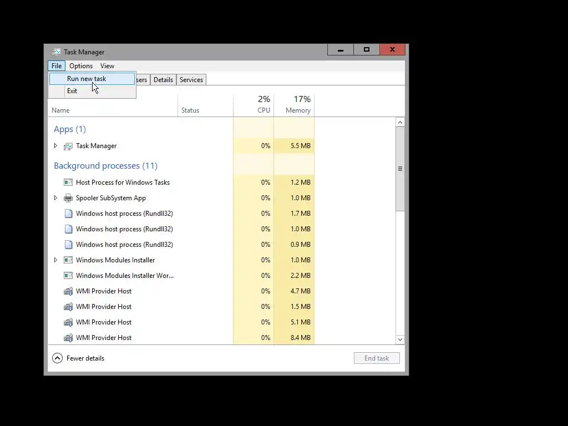568x426 pixels.
Task: Maximize the Task Manager window
Action: coord(367,49)
